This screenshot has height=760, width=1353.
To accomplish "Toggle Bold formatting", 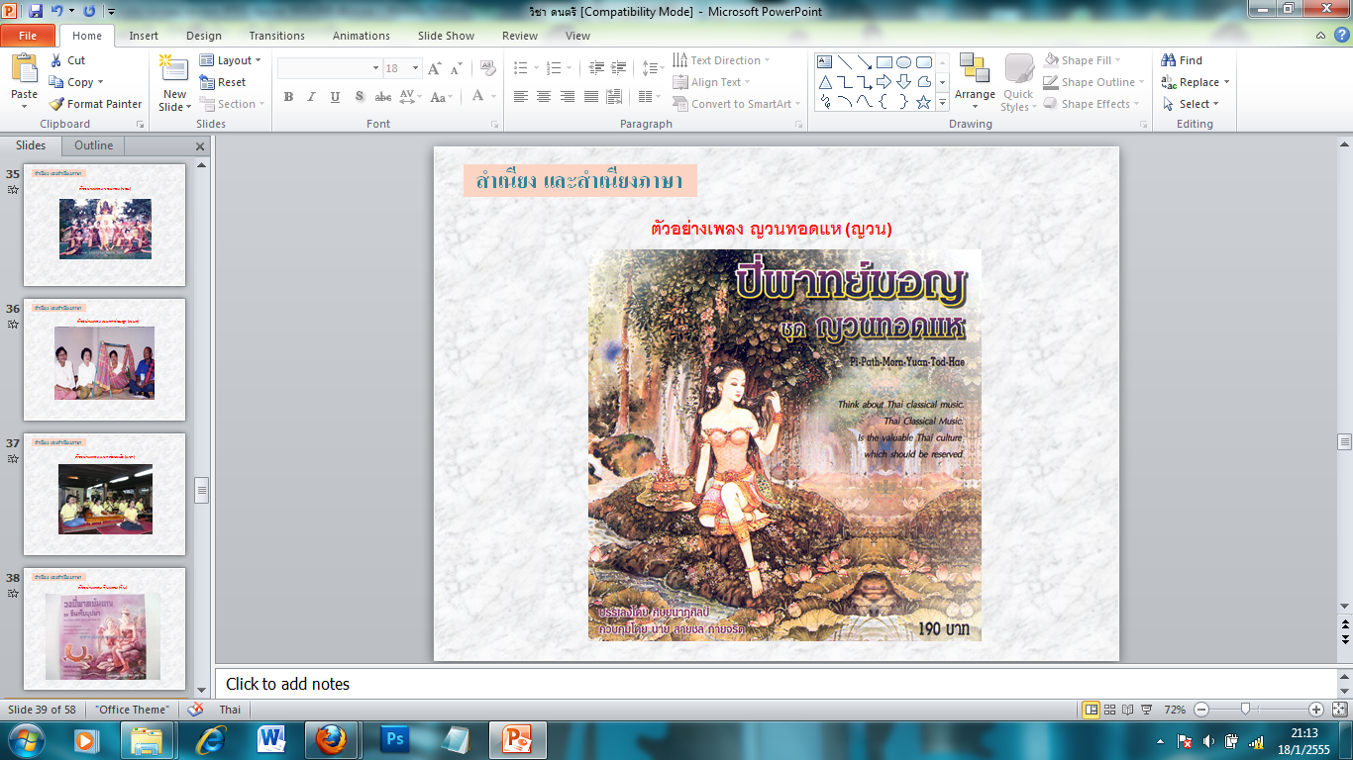I will (x=288, y=97).
